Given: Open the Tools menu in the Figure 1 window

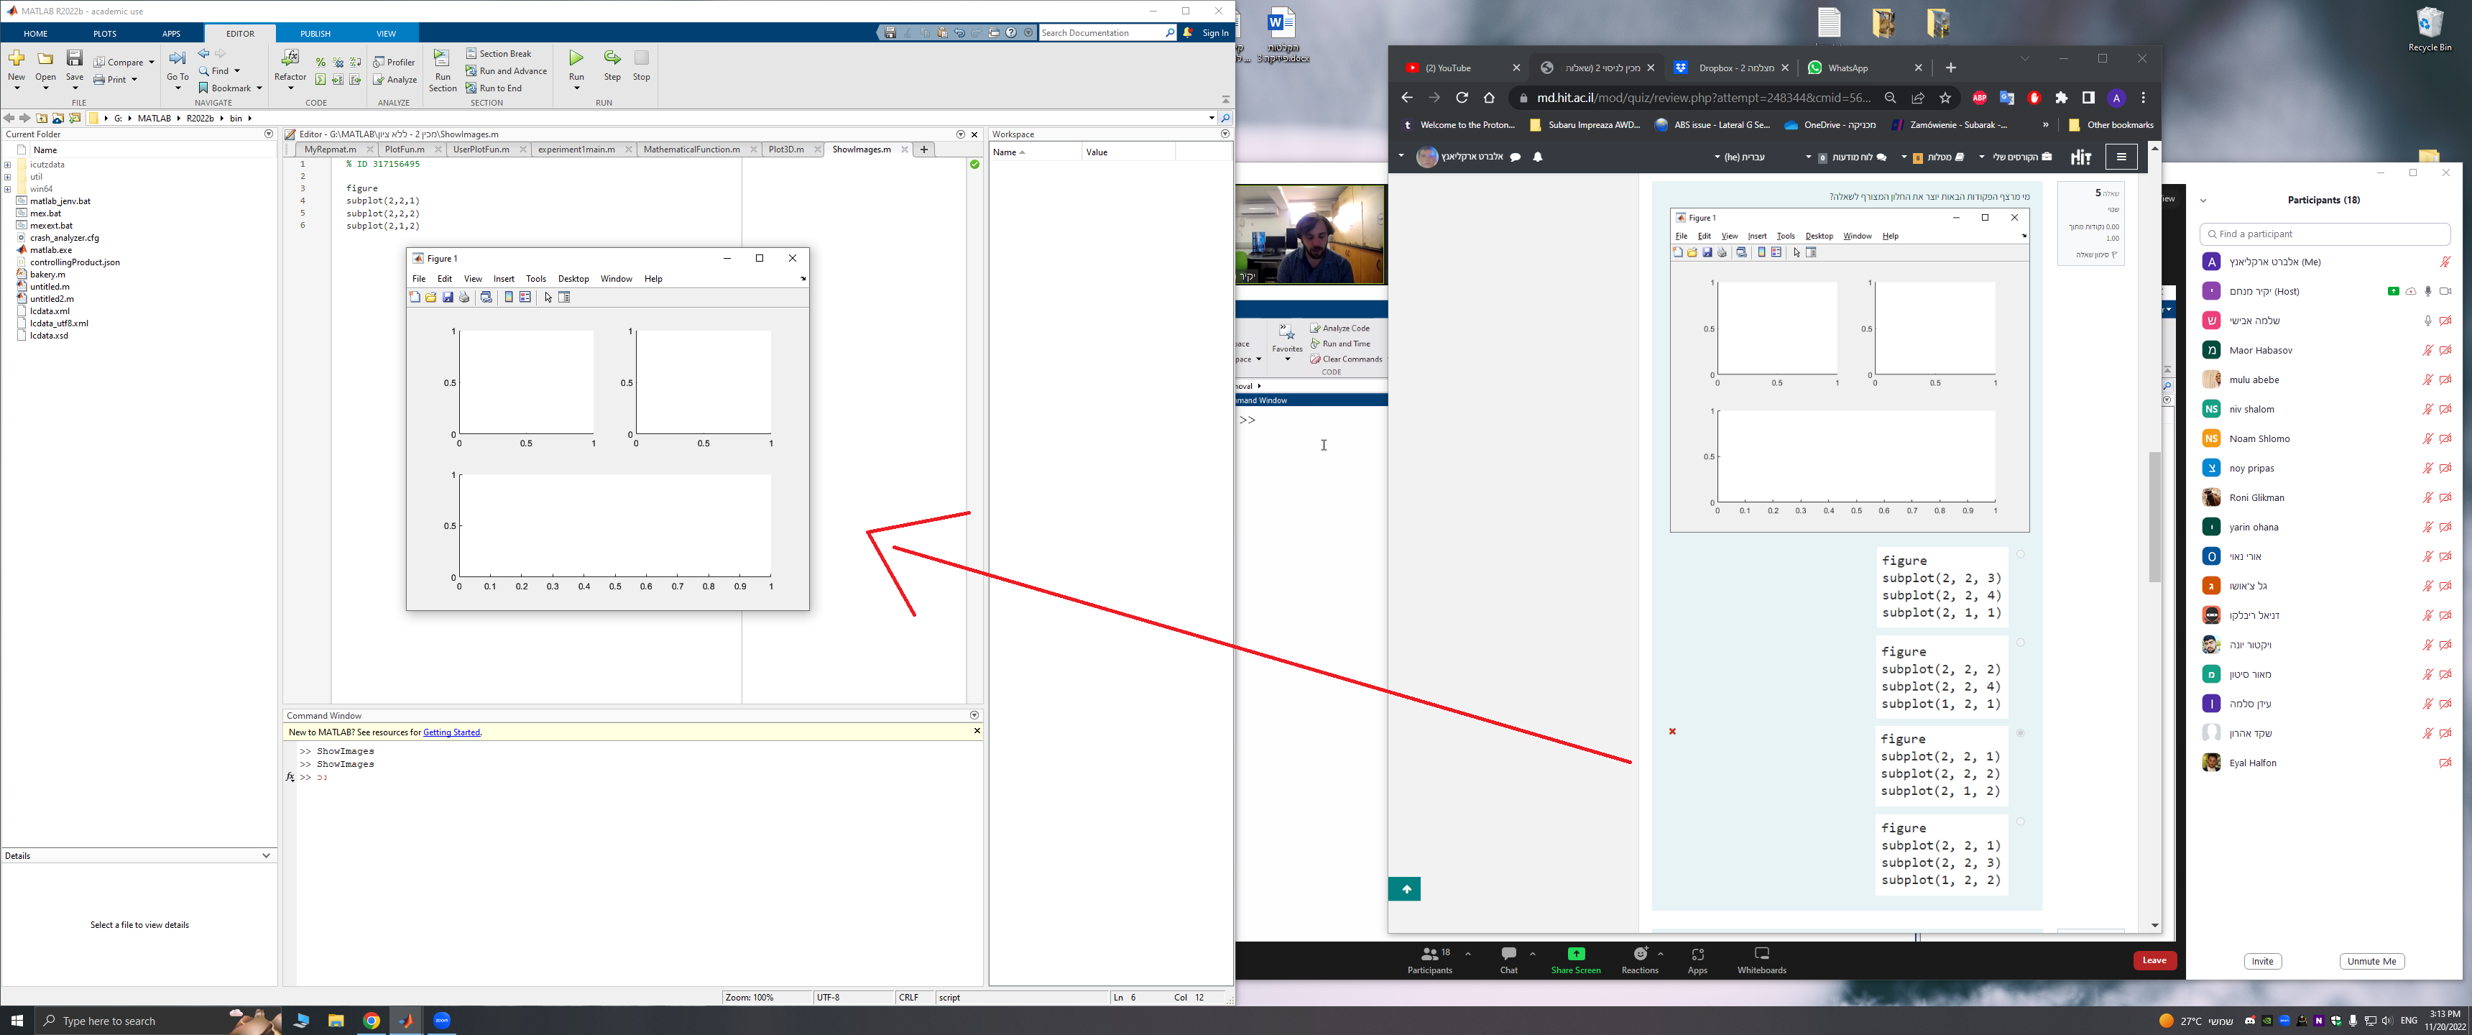Looking at the screenshot, I should click(x=535, y=280).
